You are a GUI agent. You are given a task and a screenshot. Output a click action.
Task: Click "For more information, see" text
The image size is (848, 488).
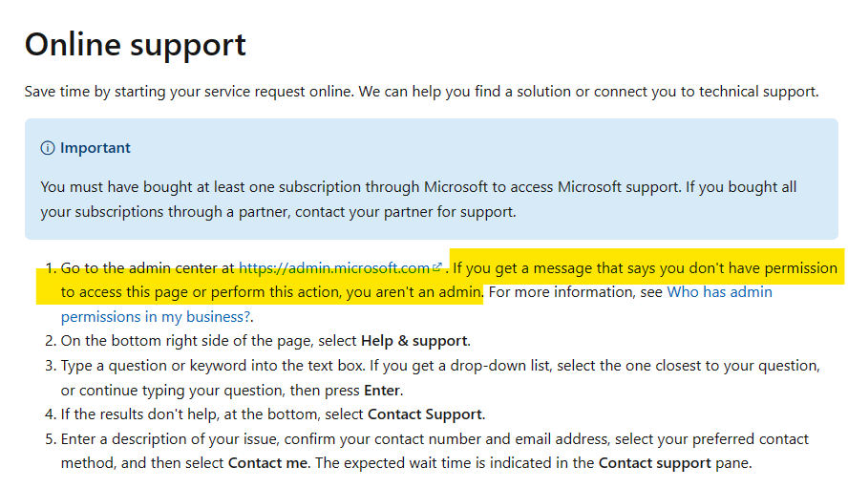tap(576, 292)
